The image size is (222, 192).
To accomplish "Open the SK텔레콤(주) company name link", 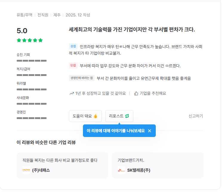I will [x=139, y=170].
